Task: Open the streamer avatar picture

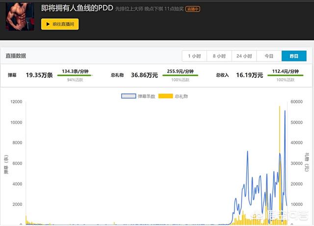Action: (20, 15)
